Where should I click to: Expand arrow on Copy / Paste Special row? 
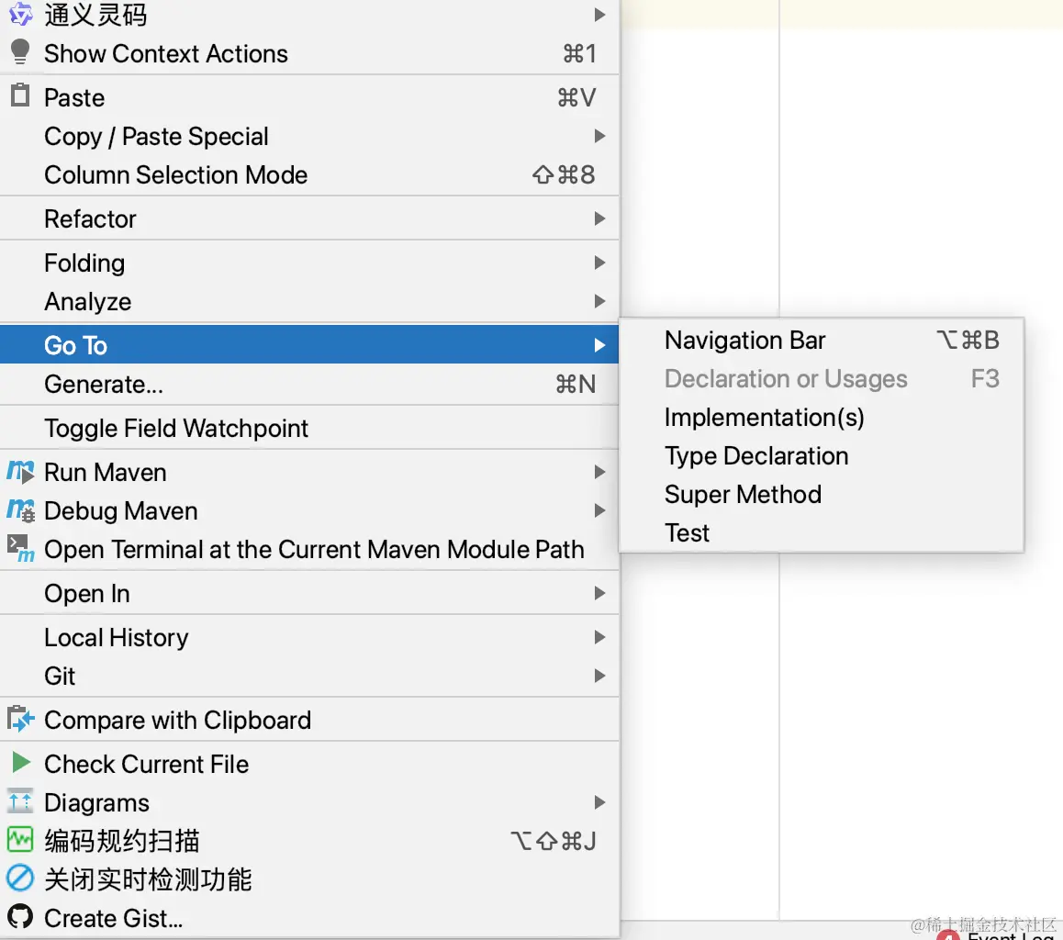599,136
